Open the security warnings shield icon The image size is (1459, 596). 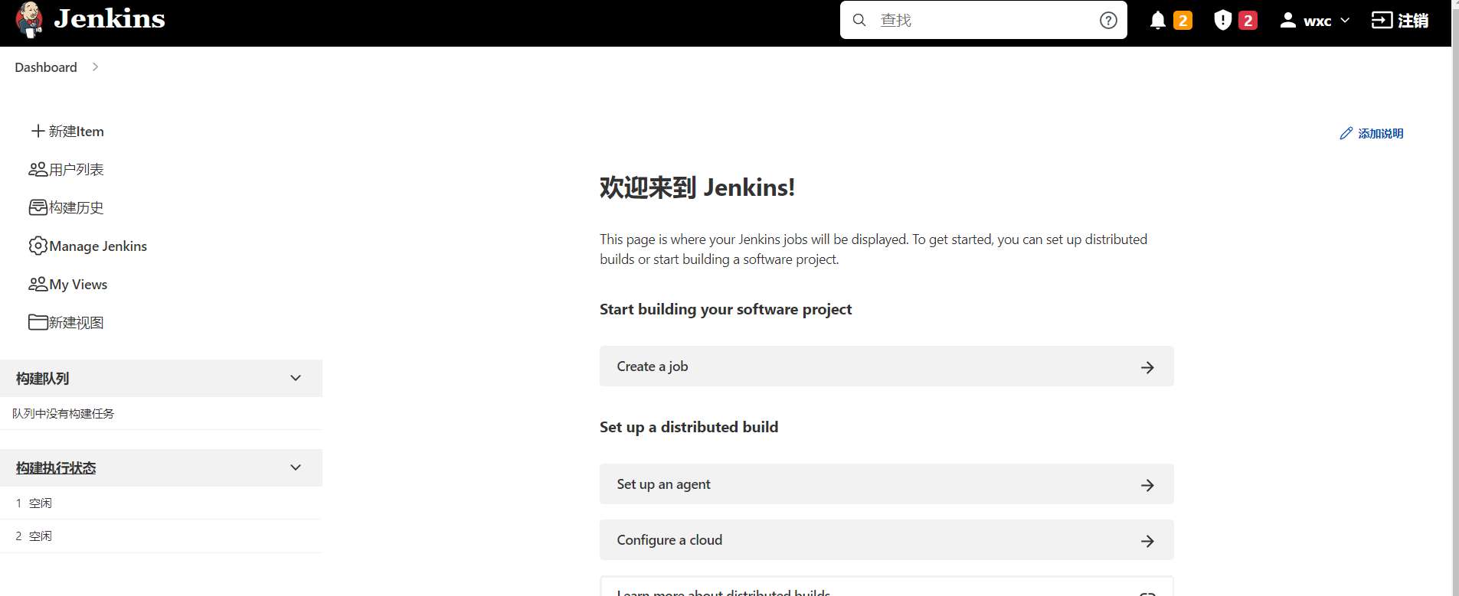click(x=1223, y=21)
